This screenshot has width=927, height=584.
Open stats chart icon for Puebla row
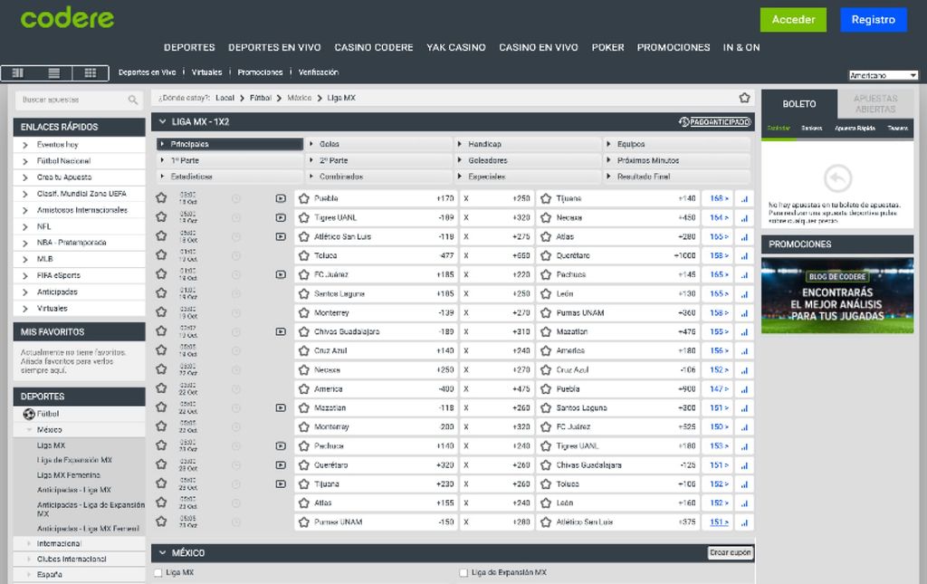[744, 198]
